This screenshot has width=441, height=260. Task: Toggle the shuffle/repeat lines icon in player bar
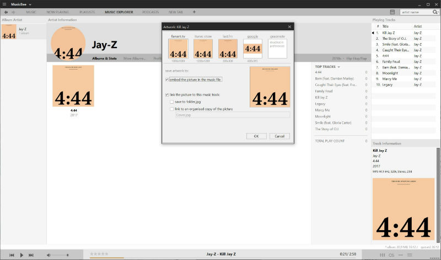coord(410,255)
